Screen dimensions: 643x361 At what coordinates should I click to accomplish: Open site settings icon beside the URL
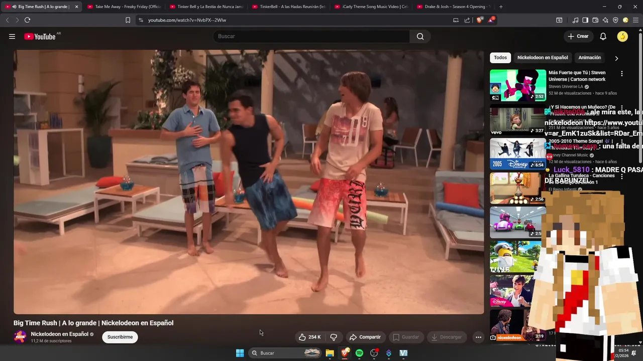coord(141,20)
